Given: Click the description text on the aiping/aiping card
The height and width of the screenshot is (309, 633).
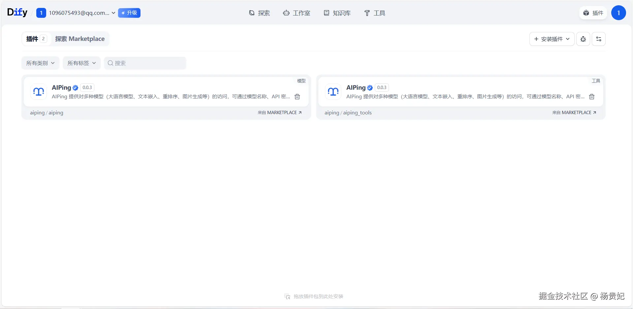Looking at the screenshot, I should tap(171, 97).
